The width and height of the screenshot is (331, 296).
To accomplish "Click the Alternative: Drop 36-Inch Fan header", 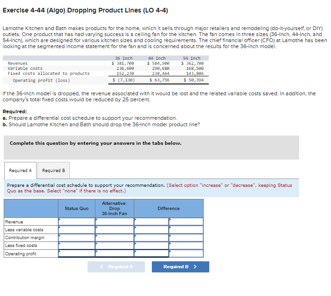I will pos(114,208).
